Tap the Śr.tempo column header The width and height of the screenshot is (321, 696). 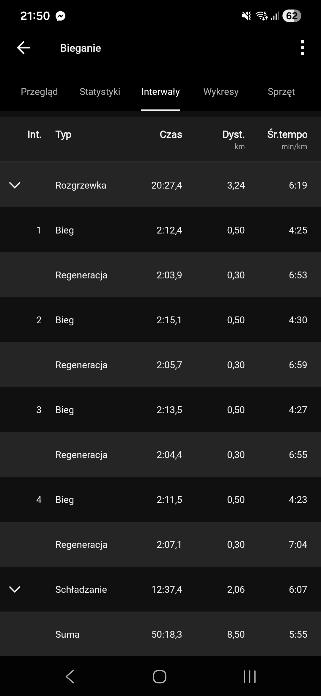pyautogui.click(x=287, y=135)
